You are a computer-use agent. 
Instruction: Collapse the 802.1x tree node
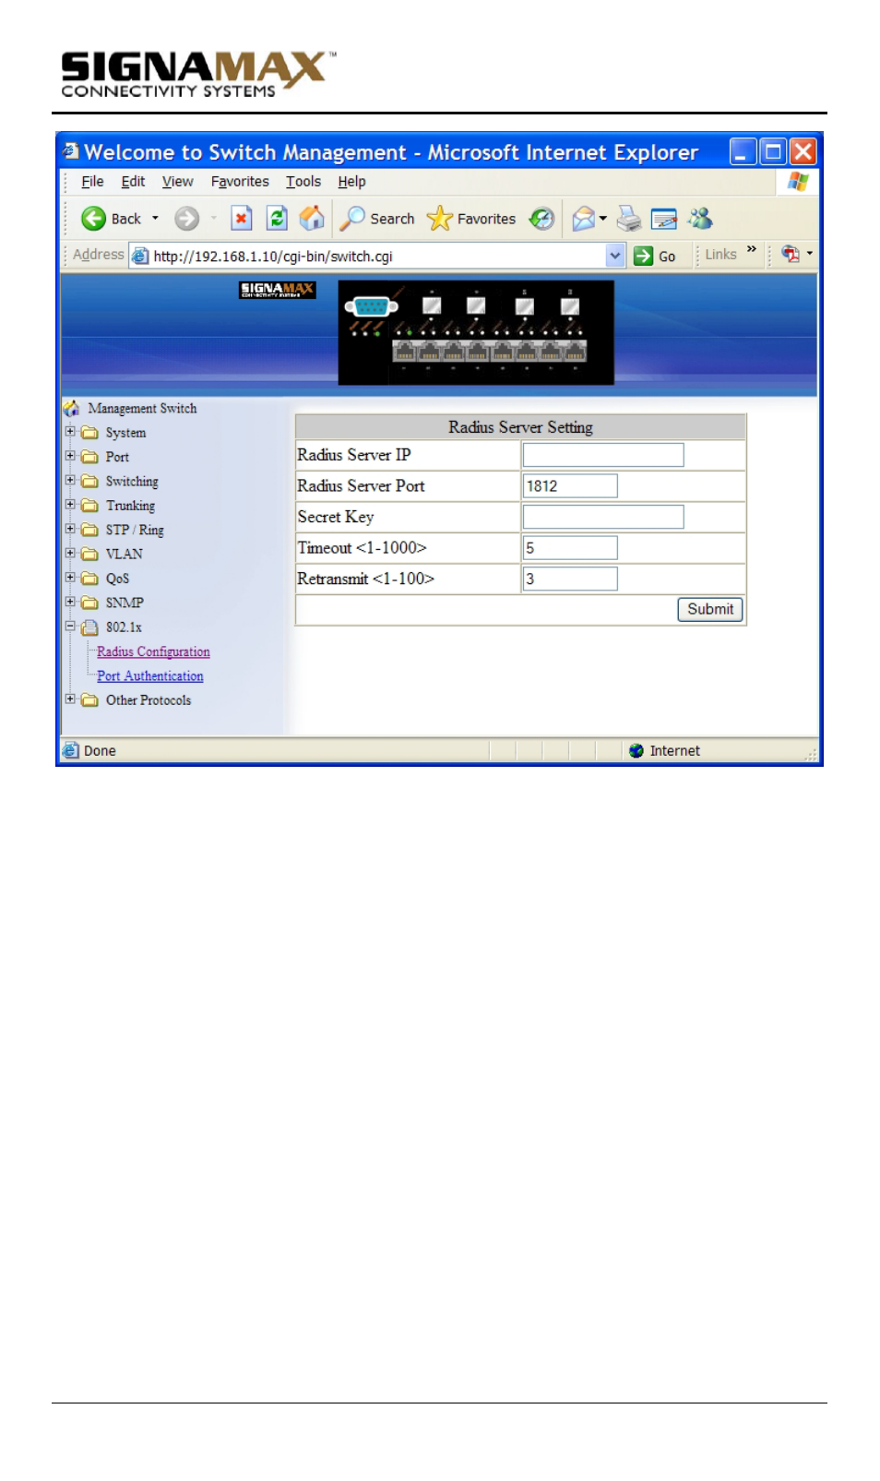(x=70, y=626)
